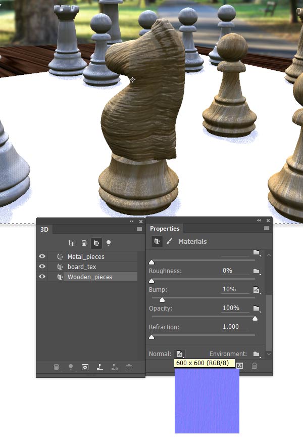
Task: Collapse the 3D panel with double arrows
Action: [x=132, y=222]
